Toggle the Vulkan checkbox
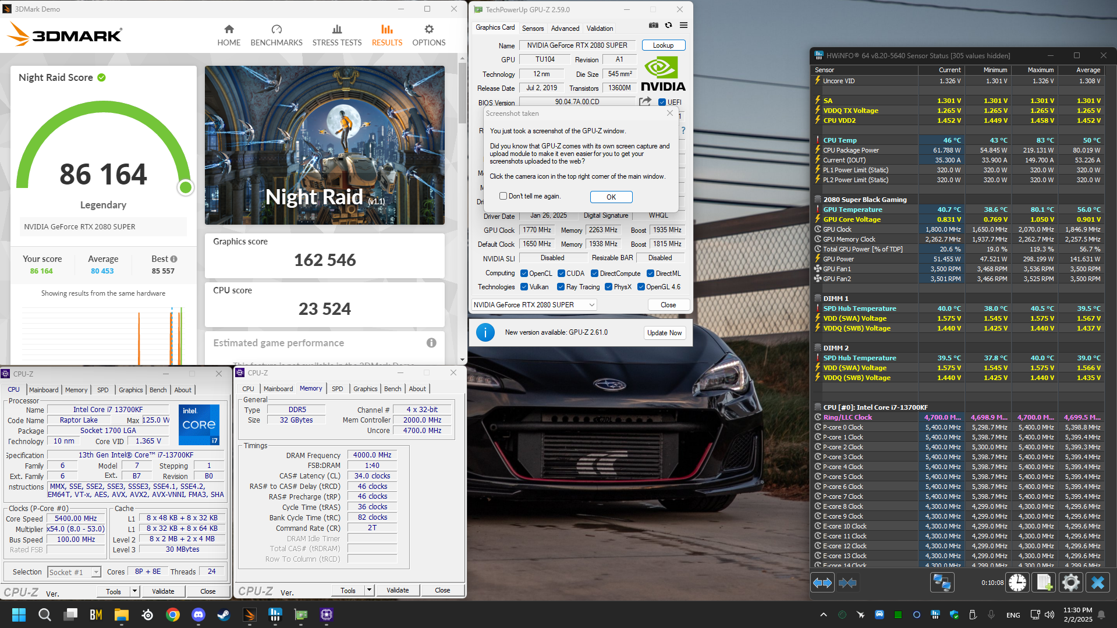Viewport: 1117px width, 628px height. [524, 287]
